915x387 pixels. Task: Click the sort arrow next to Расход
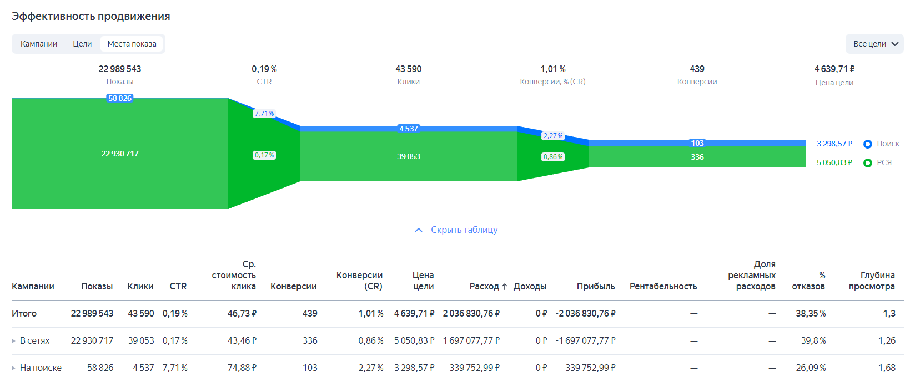[505, 287]
